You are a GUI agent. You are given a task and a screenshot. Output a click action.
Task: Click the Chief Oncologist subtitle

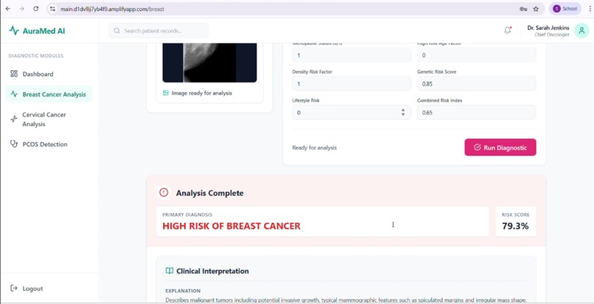click(552, 35)
